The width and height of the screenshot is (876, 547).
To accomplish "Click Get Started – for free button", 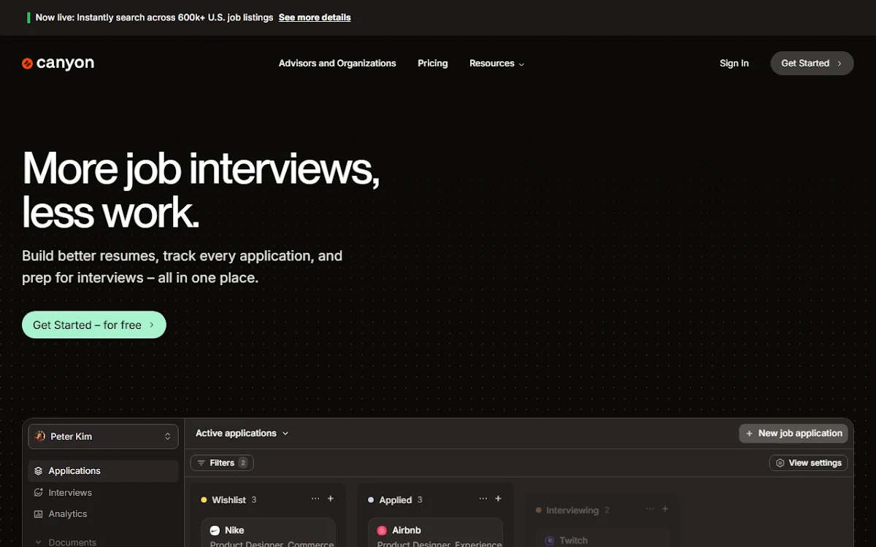I will click(x=94, y=325).
